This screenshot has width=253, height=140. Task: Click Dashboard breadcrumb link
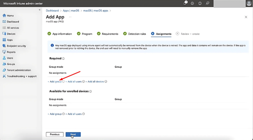coord(52,11)
